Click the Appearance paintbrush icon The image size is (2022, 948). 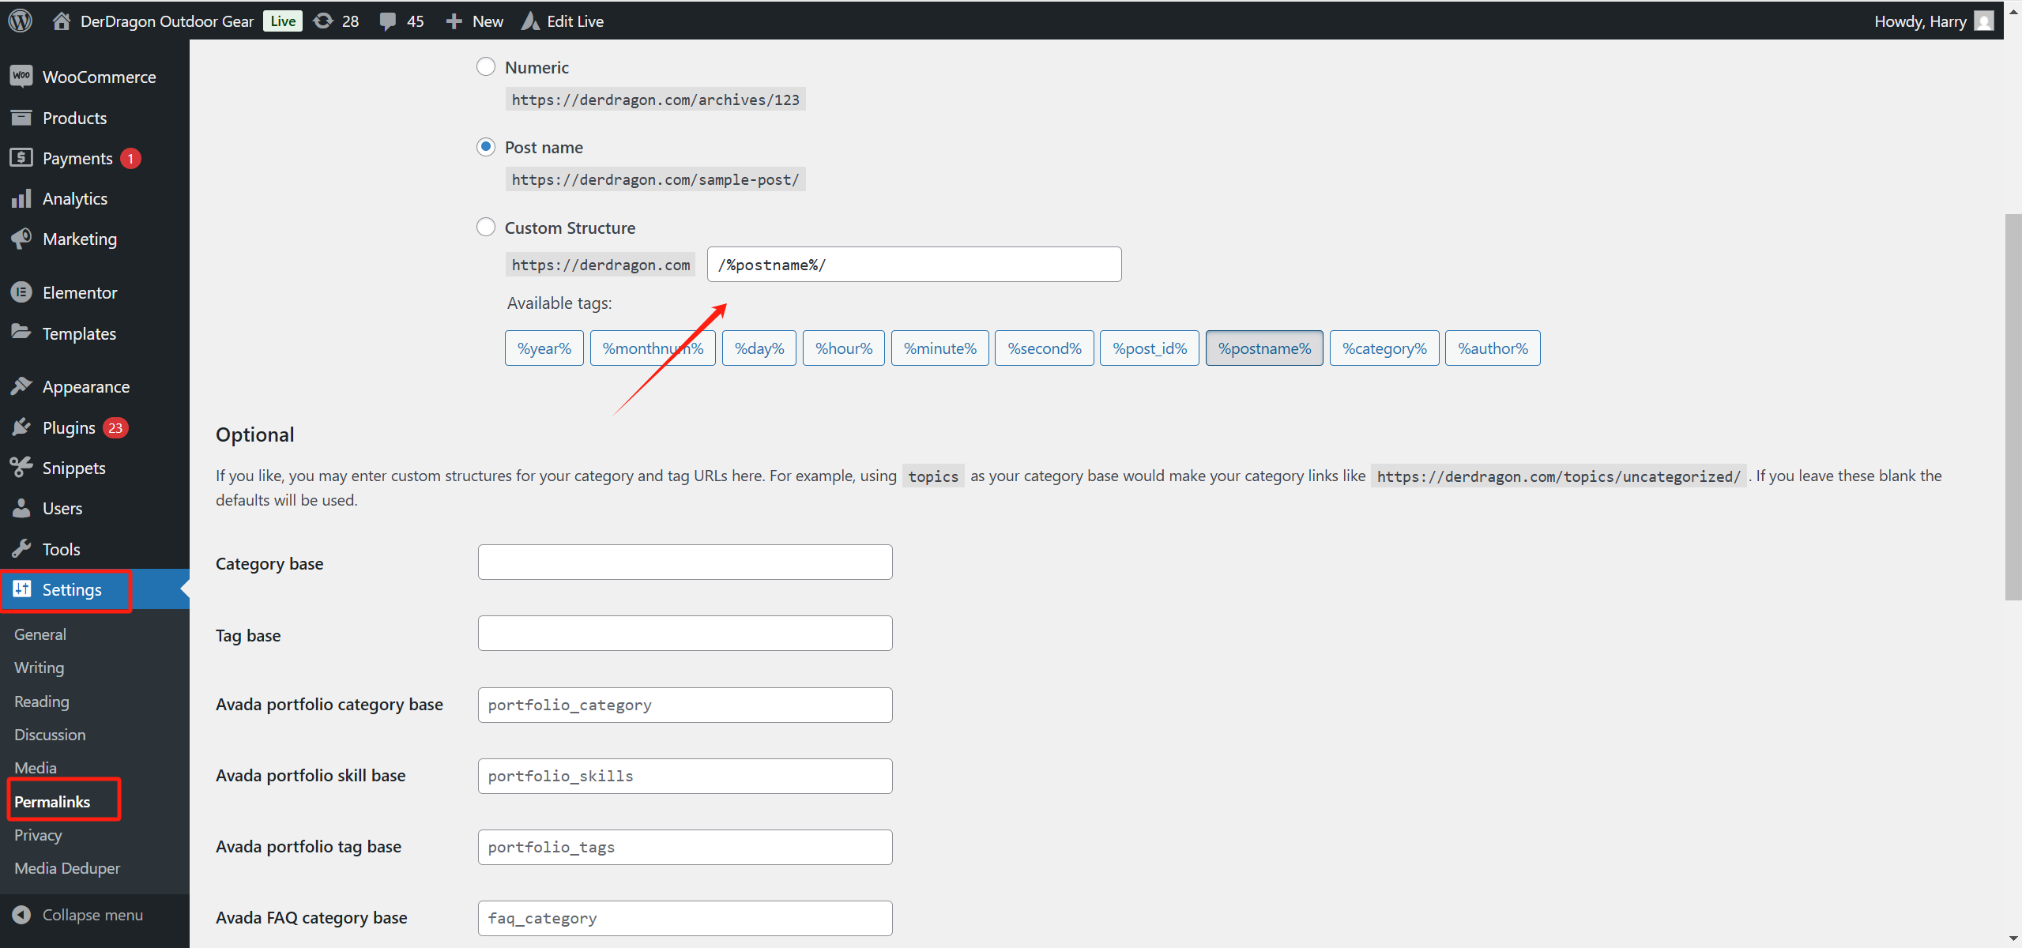click(x=21, y=386)
